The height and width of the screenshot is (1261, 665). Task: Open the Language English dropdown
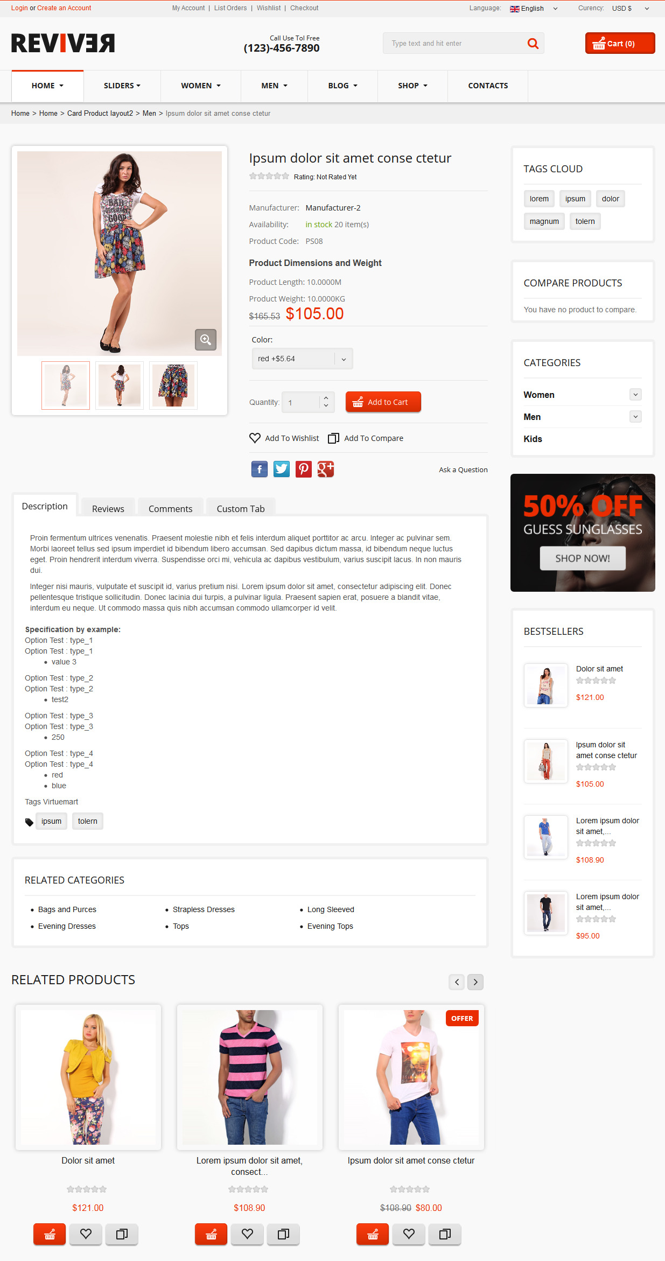pos(533,8)
